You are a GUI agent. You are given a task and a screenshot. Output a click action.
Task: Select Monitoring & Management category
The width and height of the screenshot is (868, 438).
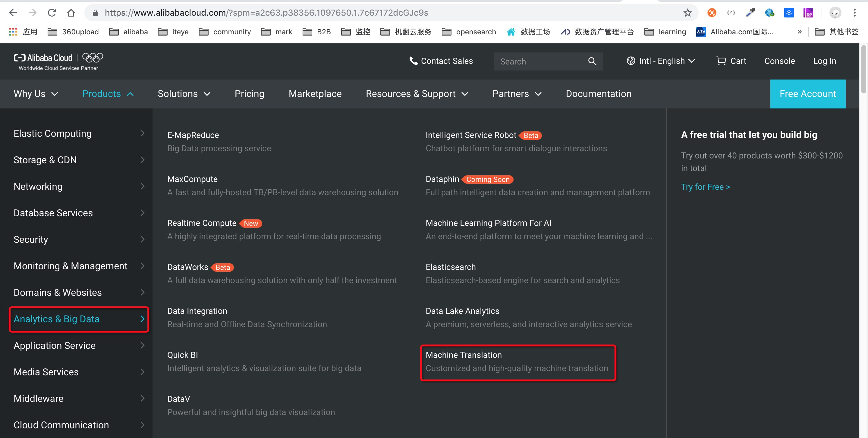click(x=79, y=266)
